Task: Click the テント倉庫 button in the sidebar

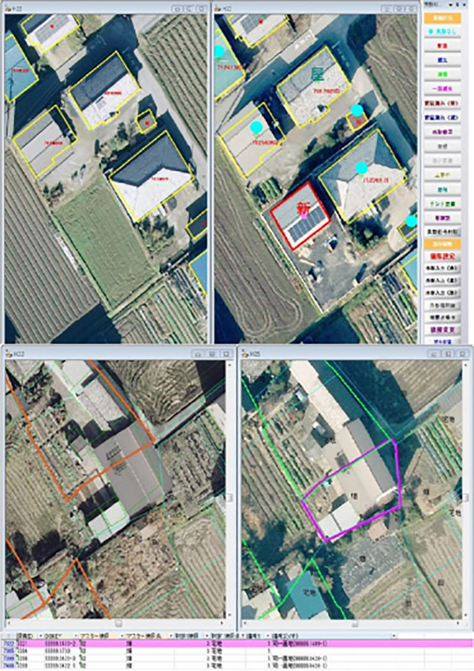Action: (x=442, y=203)
